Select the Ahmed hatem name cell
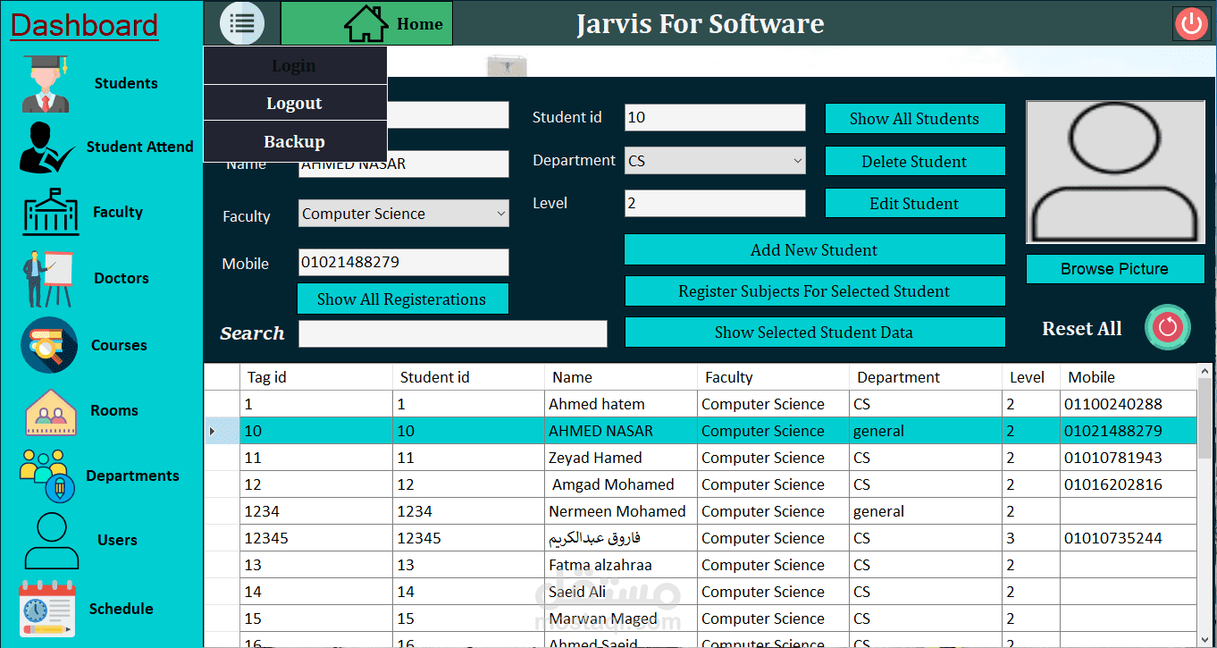1217x648 pixels. [x=621, y=404]
